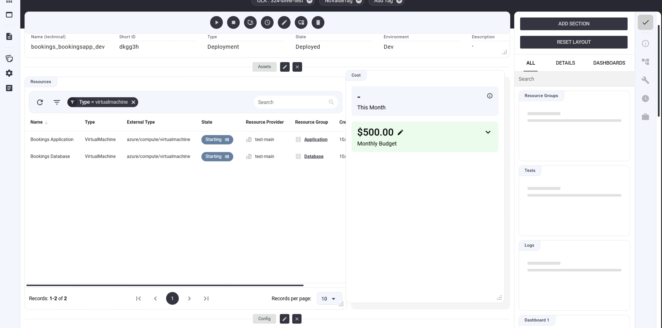Click the wrench icon in the right sidebar

pos(645,80)
